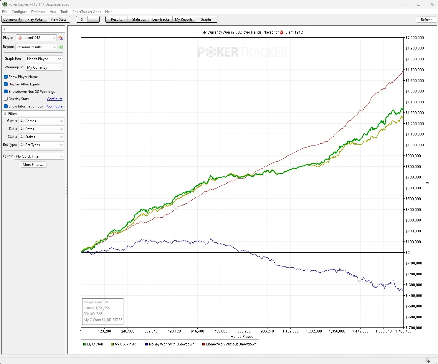The height and width of the screenshot is (364, 438).
Task: Enable the Overlay Stats checkbox
Action: click(x=6, y=99)
